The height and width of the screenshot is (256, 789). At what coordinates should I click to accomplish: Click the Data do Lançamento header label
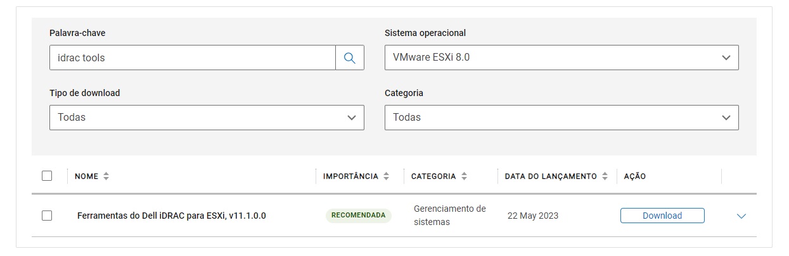(550, 176)
